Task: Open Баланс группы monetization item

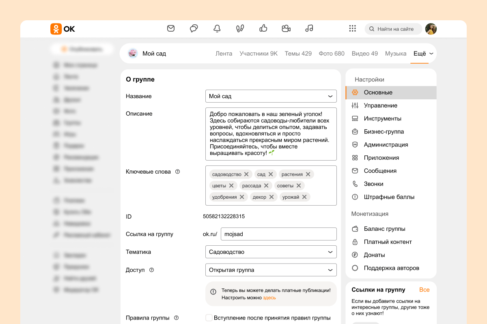Action: (x=391, y=229)
